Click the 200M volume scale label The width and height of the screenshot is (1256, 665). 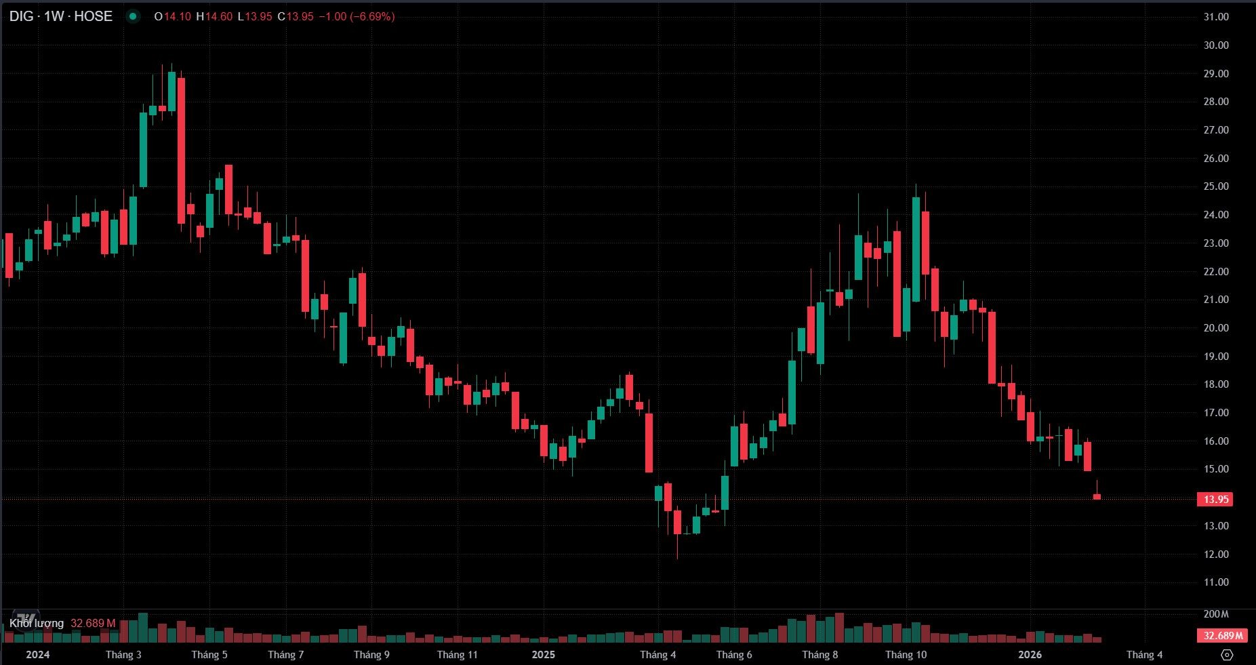tap(1215, 614)
